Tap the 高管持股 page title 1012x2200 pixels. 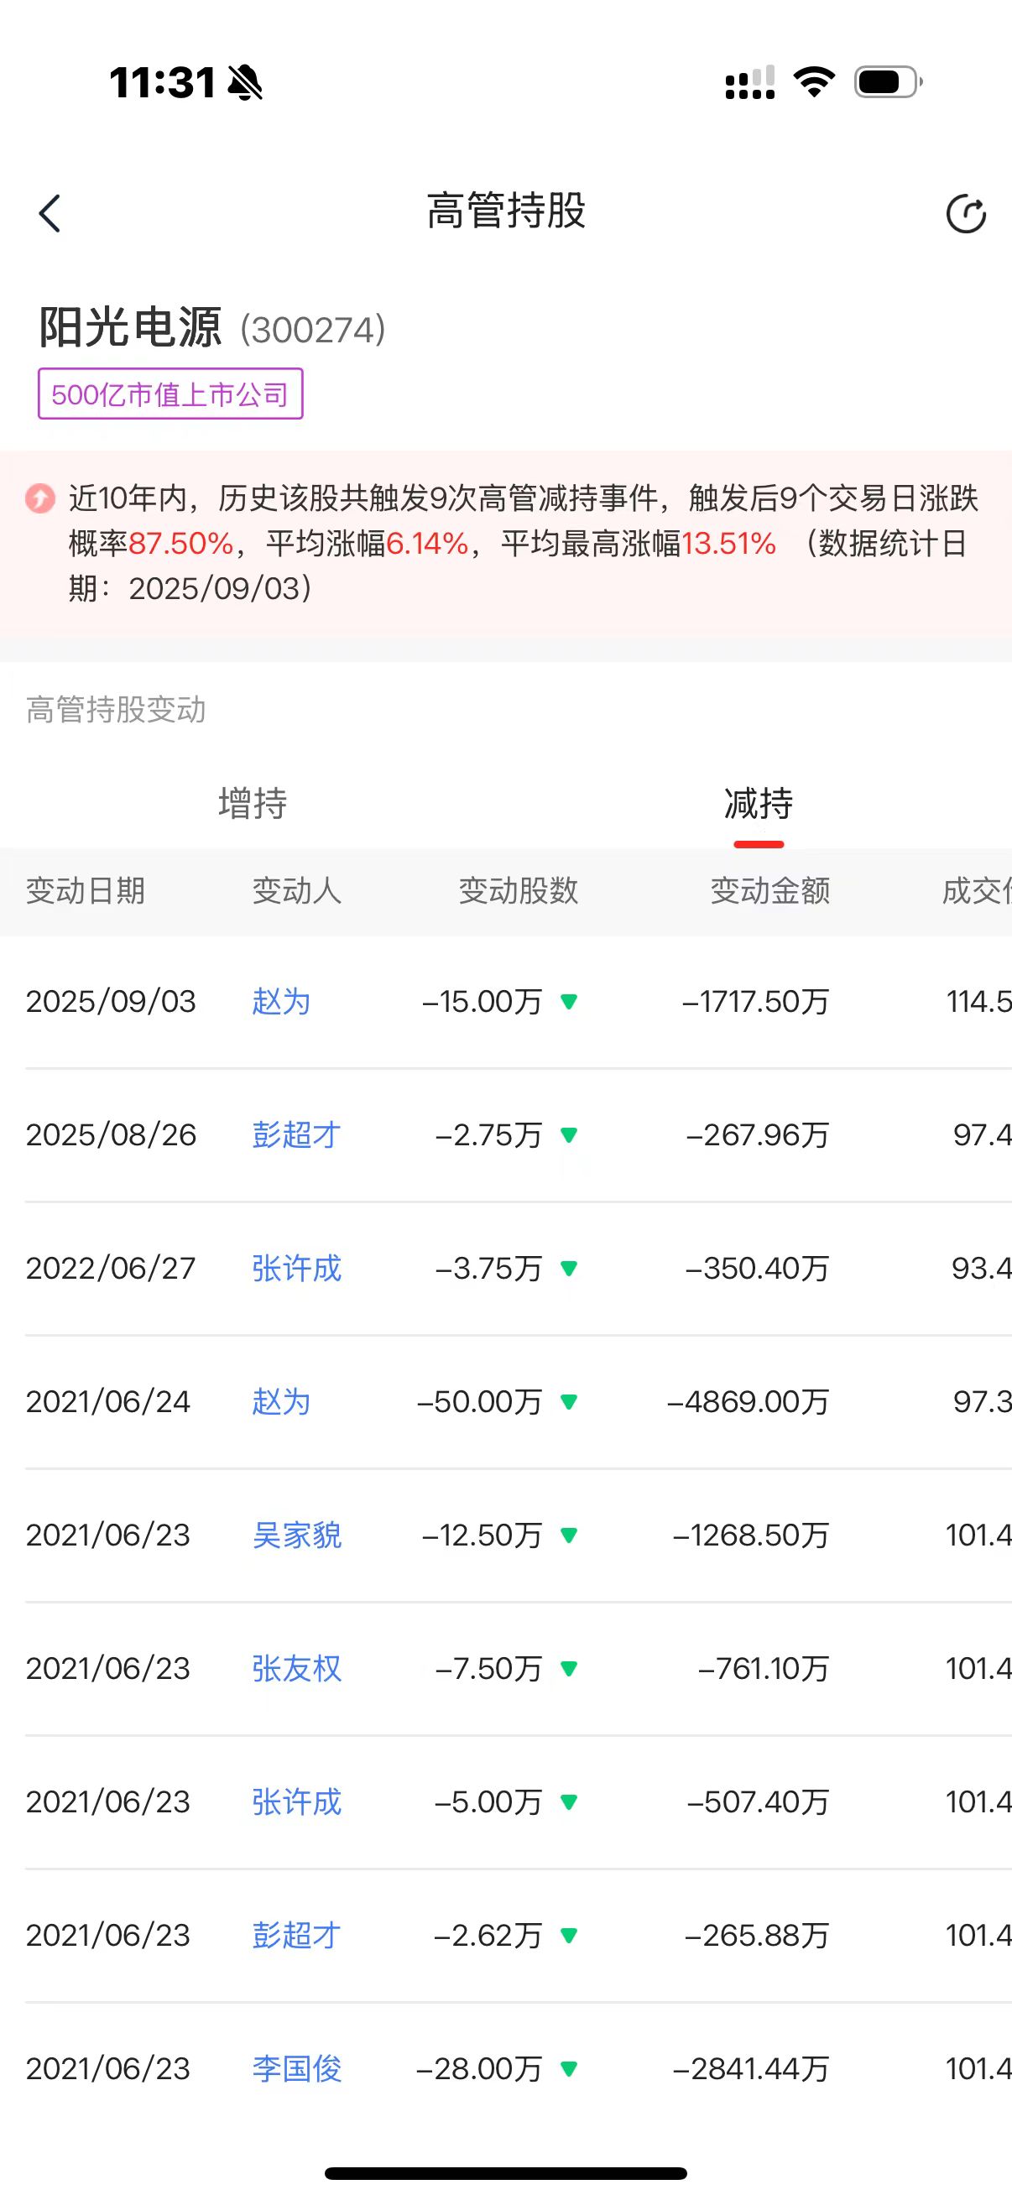[x=507, y=210]
